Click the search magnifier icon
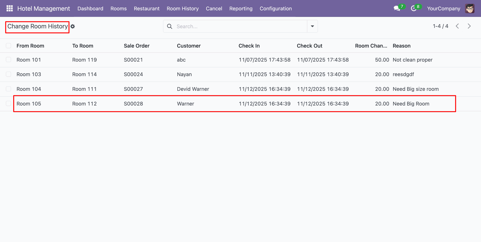 point(170,27)
